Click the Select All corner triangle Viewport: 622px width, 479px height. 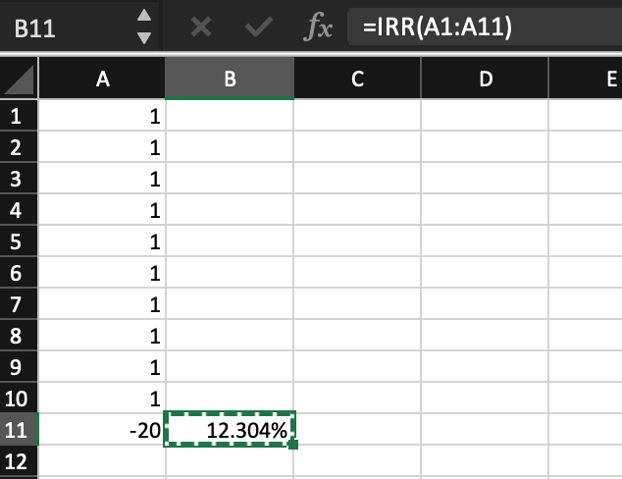19,79
